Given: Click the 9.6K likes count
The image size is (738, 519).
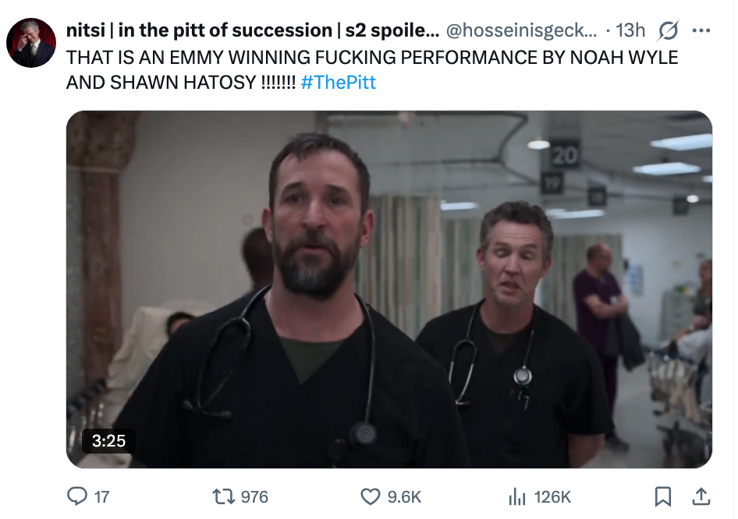Looking at the screenshot, I should 404,496.
